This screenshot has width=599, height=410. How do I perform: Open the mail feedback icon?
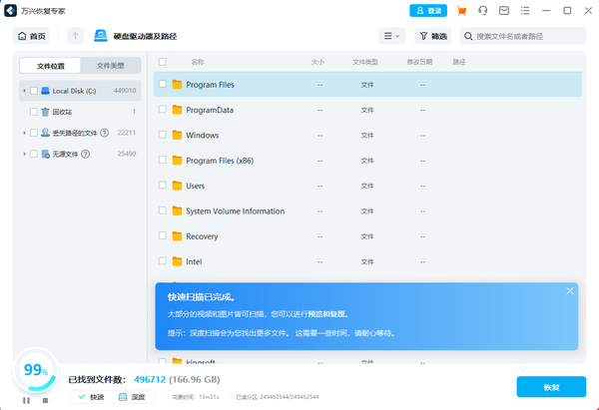tap(504, 11)
